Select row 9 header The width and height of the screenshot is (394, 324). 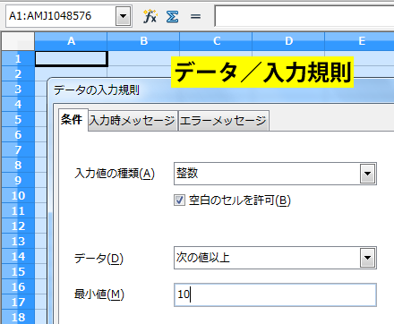pos(18,181)
